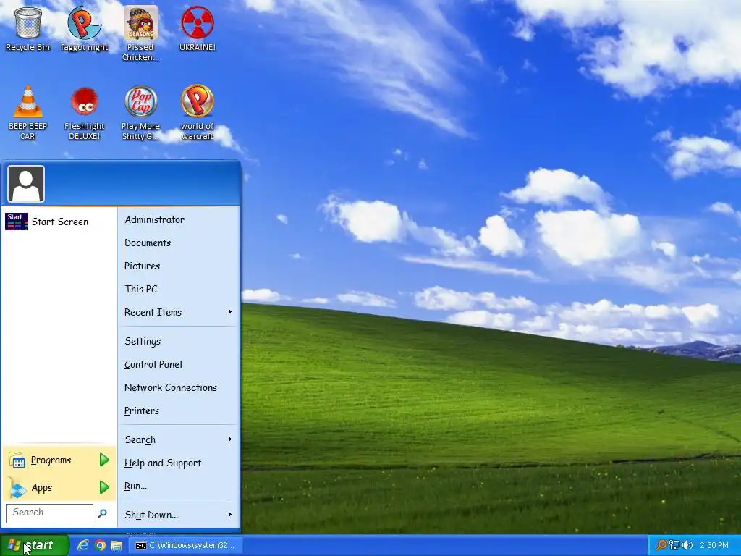Screen dimensions: 741x556
Task: Select the Shut Down... menu label
Action: pyautogui.click(x=151, y=515)
